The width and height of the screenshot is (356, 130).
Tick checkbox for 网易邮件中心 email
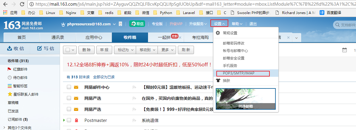[69, 87]
